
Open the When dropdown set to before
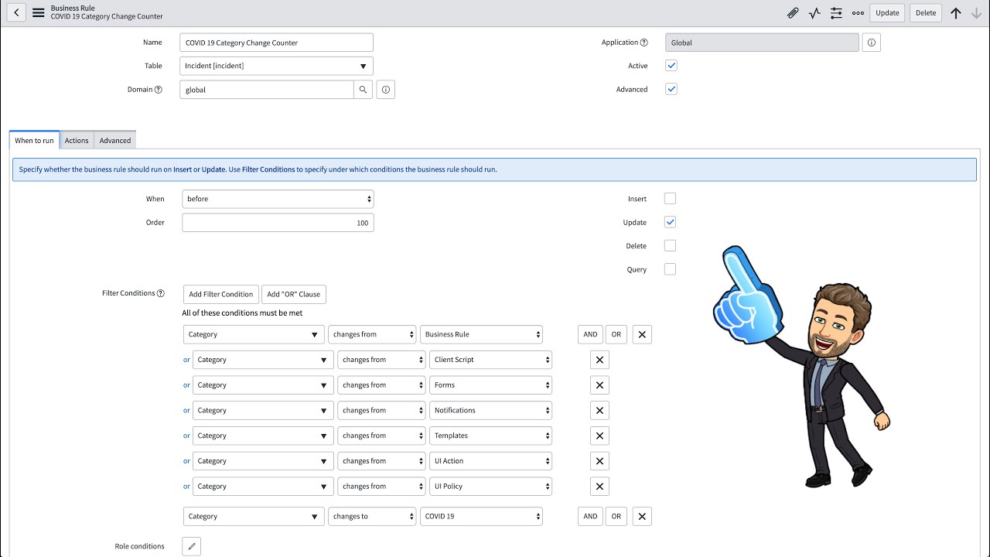pyautogui.click(x=278, y=199)
